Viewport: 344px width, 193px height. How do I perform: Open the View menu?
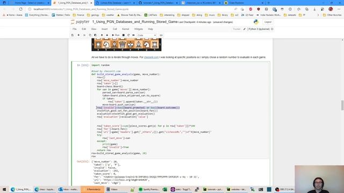pos(94,29)
